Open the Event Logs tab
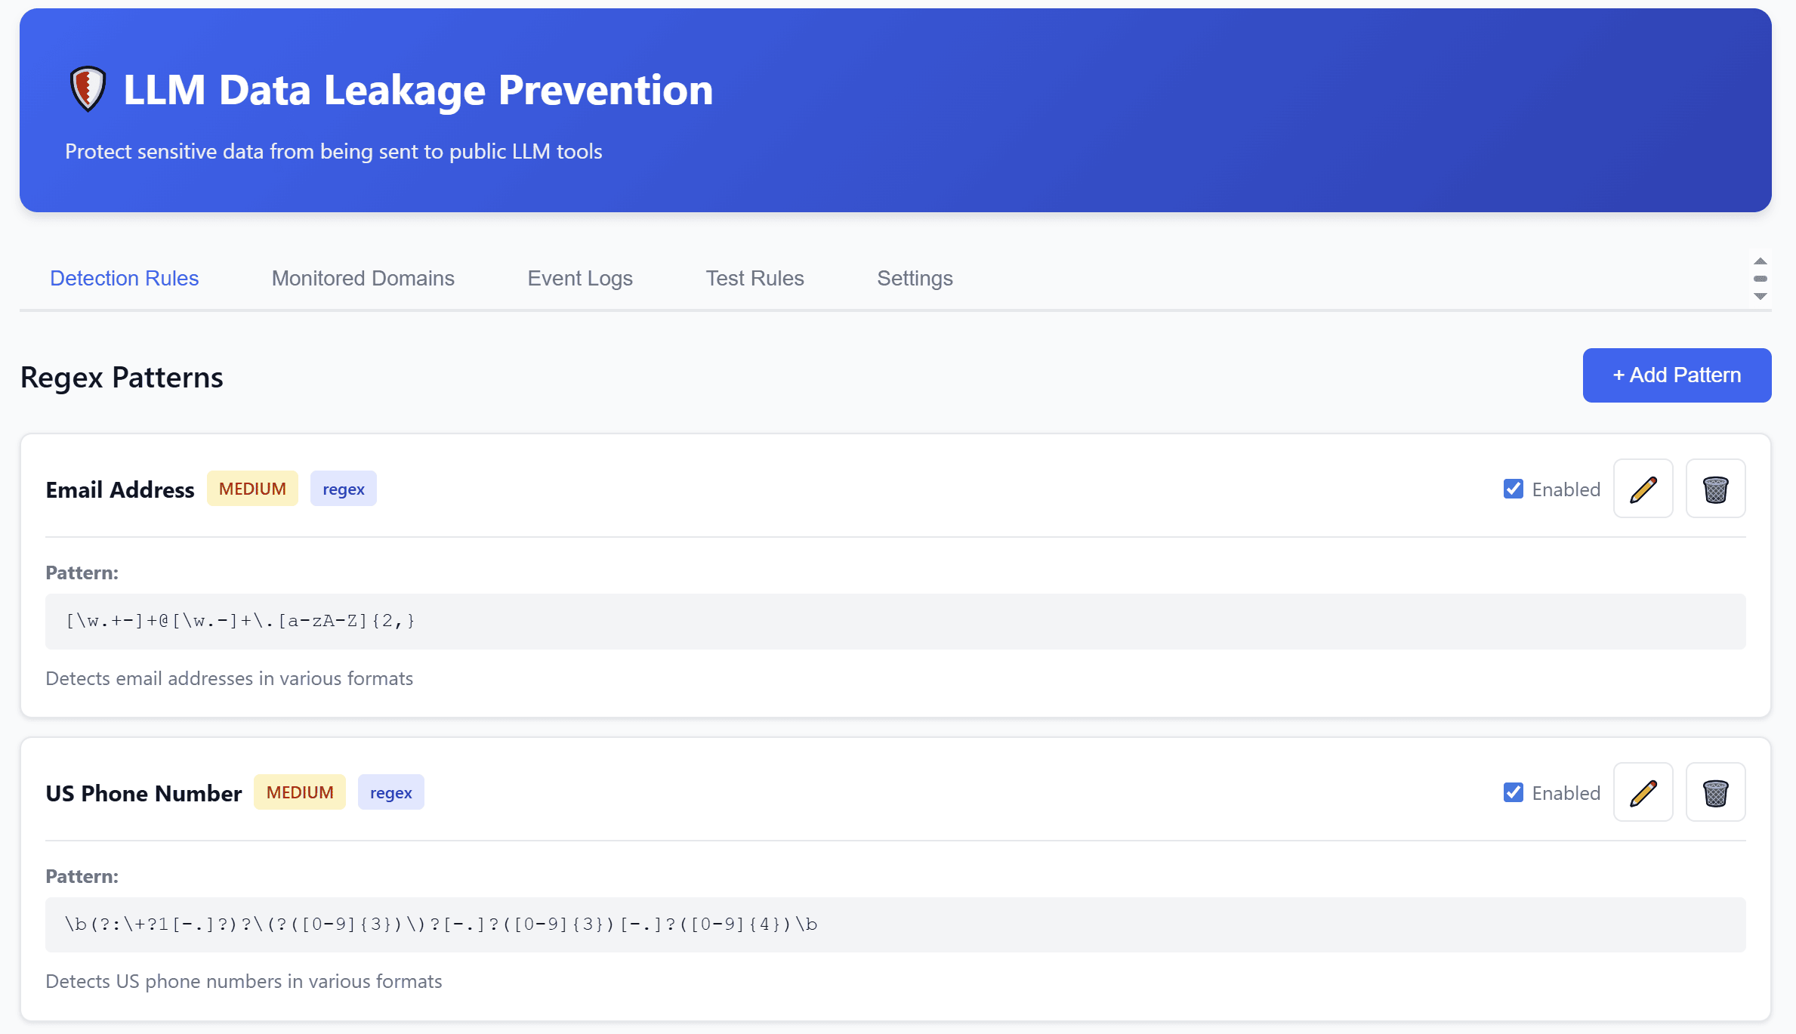 click(579, 278)
